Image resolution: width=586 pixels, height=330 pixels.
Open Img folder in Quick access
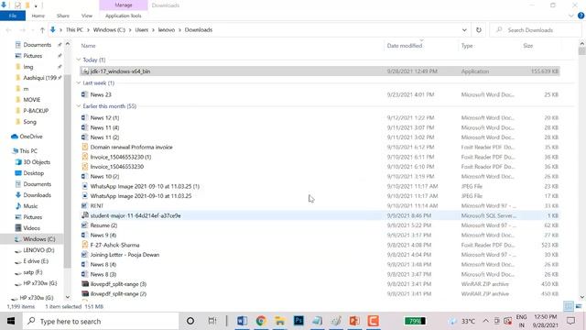click(x=28, y=67)
